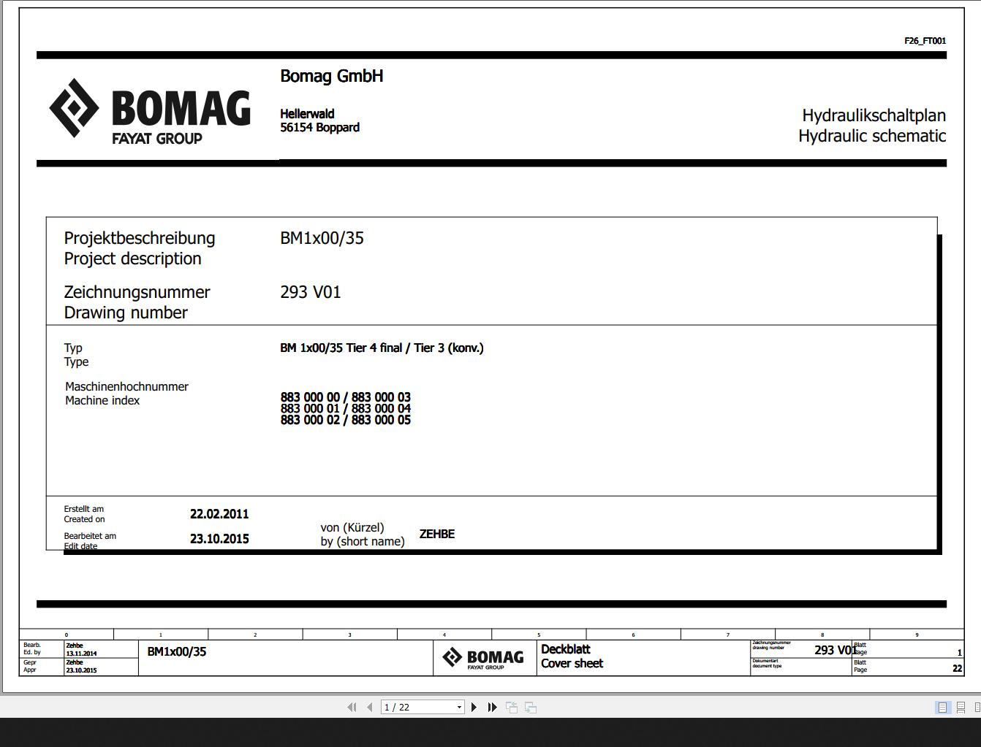Click the edit date 23.10.2015
This screenshot has height=747, width=981.
pyautogui.click(x=219, y=539)
